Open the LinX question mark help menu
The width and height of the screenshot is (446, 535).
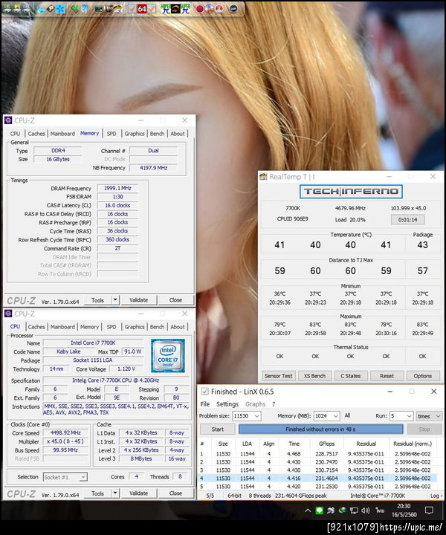274,404
